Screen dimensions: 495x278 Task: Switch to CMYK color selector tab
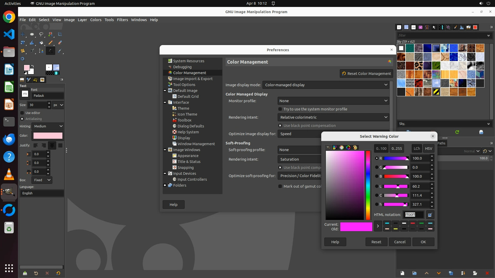[335, 147]
